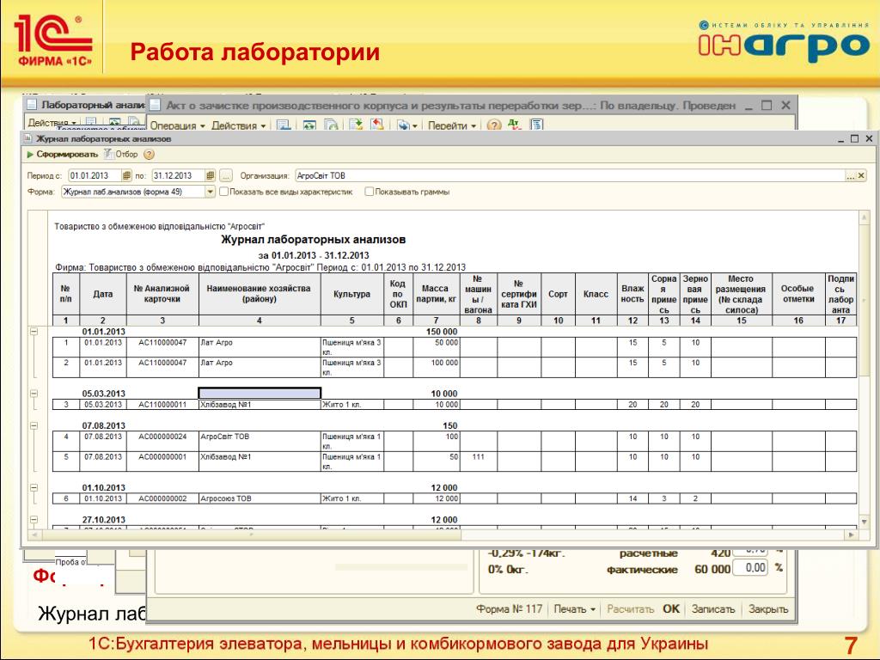Enable Показывать граммы checkbox
Screen dimensions: 880x660
coord(370,192)
